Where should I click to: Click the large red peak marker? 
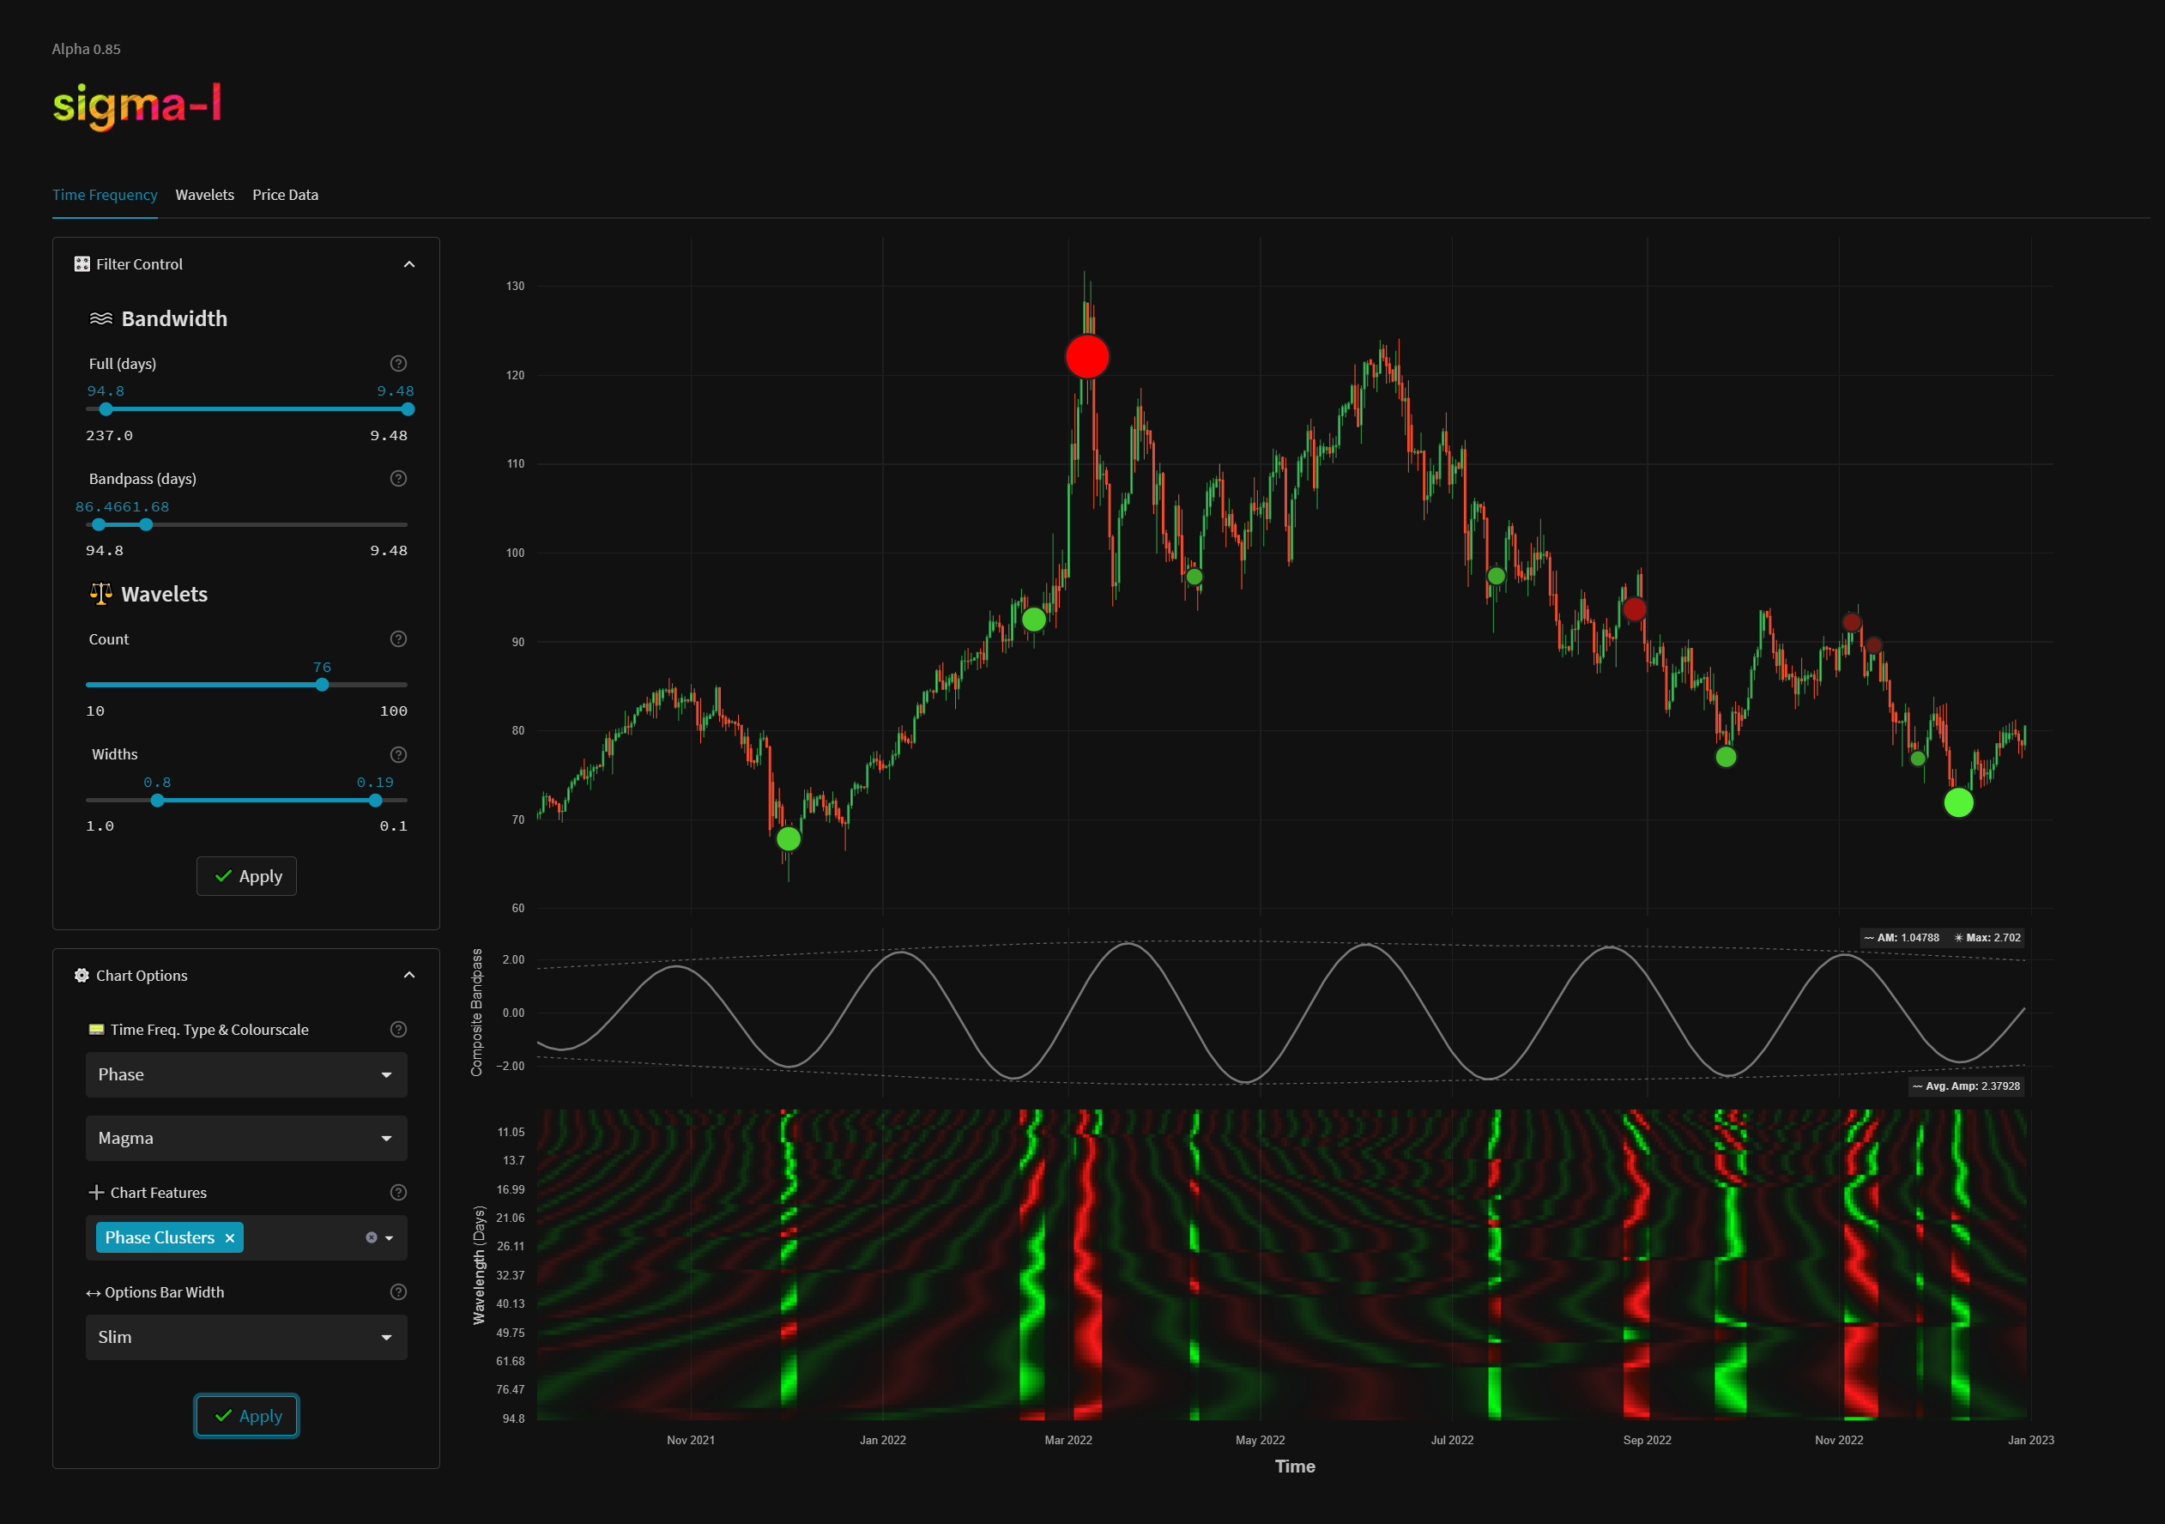tap(1086, 358)
